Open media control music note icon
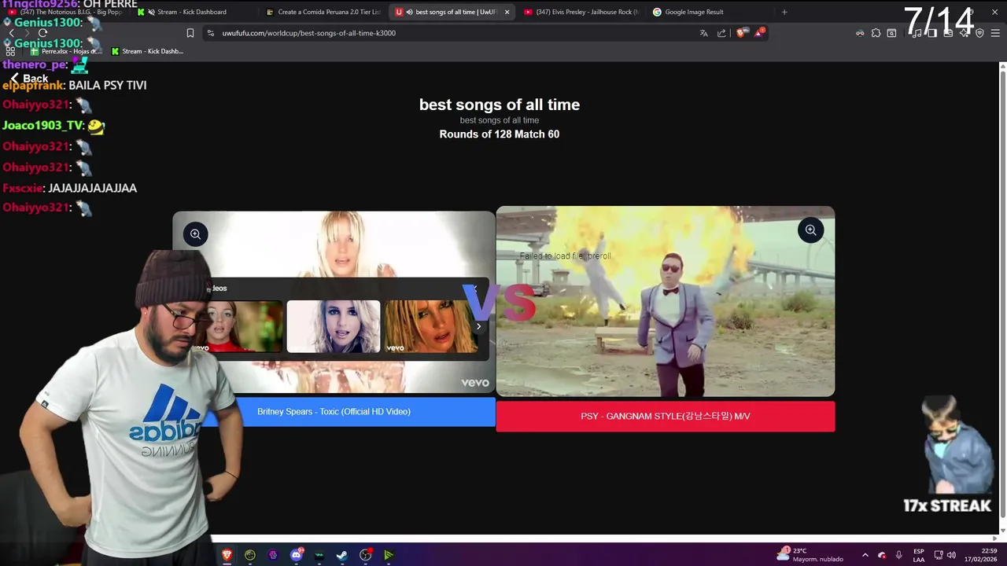This screenshot has height=566, width=1007. [917, 33]
